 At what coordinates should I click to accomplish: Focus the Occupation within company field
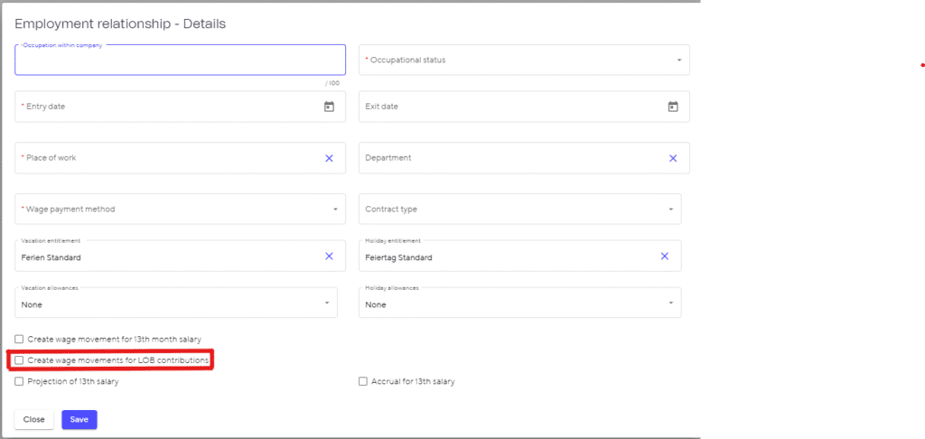coord(180,61)
